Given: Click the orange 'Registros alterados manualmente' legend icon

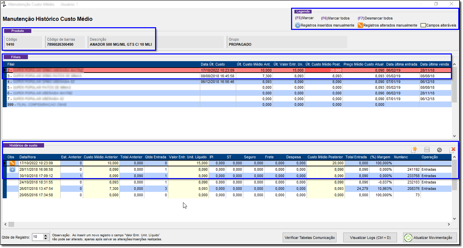Looking at the screenshot, I should (x=360, y=25).
